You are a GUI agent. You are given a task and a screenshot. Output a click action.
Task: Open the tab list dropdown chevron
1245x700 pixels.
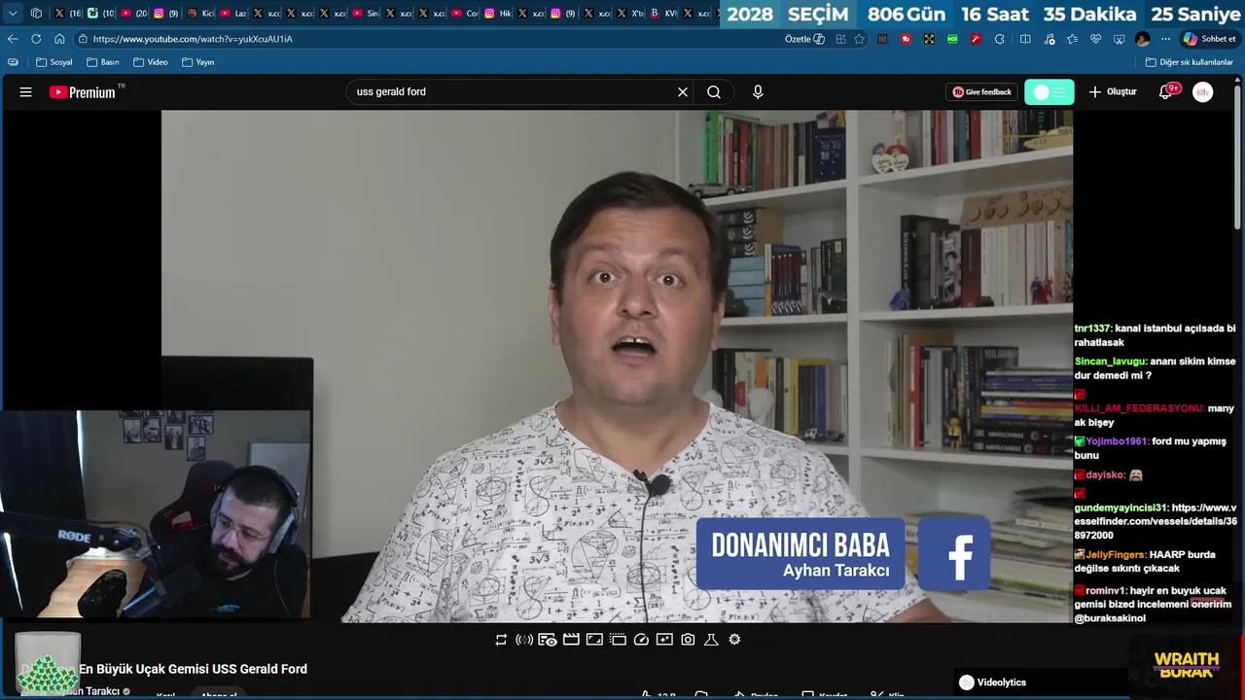point(13,14)
